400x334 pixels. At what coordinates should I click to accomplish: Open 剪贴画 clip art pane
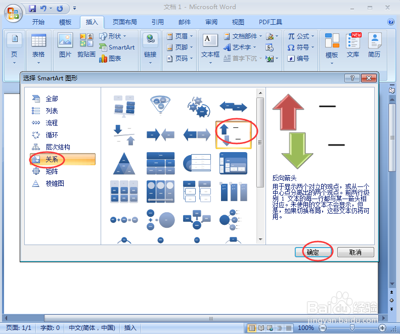pyautogui.click(x=86, y=45)
